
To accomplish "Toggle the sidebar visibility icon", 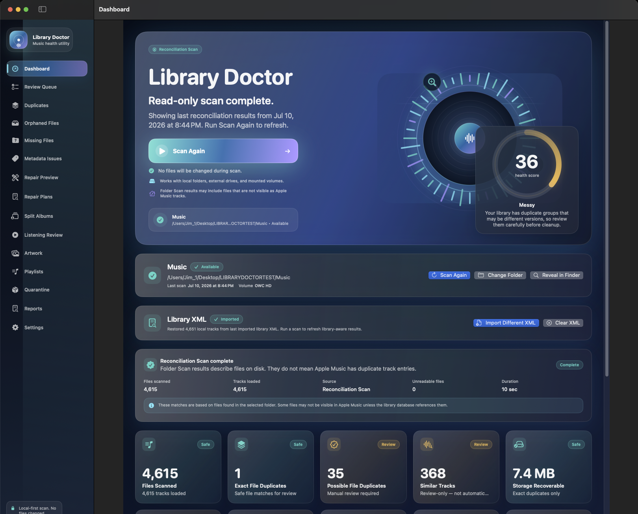I will click(x=43, y=9).
